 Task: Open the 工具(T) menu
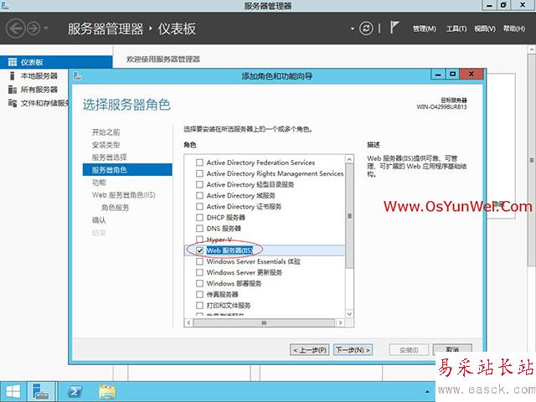(456, 28)
